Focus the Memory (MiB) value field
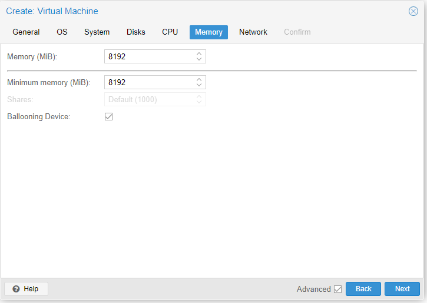The image size is (427, 303). click(148, 56)
